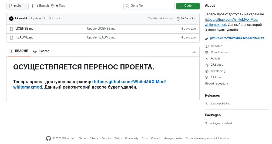Click the fork icon beside 12 forks
Screen dimensions: 272x144
point(207,78)
